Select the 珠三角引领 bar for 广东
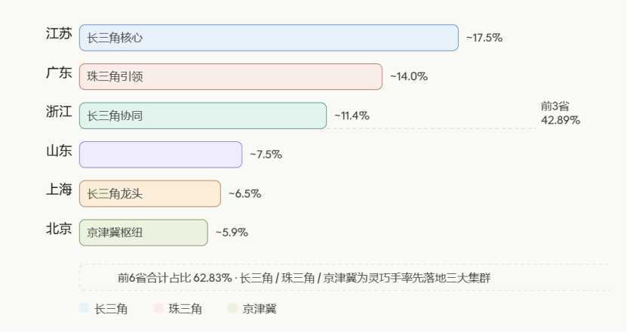The width and height of the screenshot is (627, 333). (x=231, y=76)
